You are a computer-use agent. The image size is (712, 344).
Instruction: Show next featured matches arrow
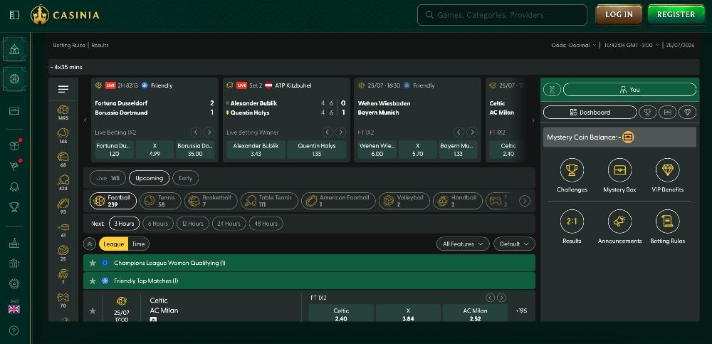pos(533,120)
